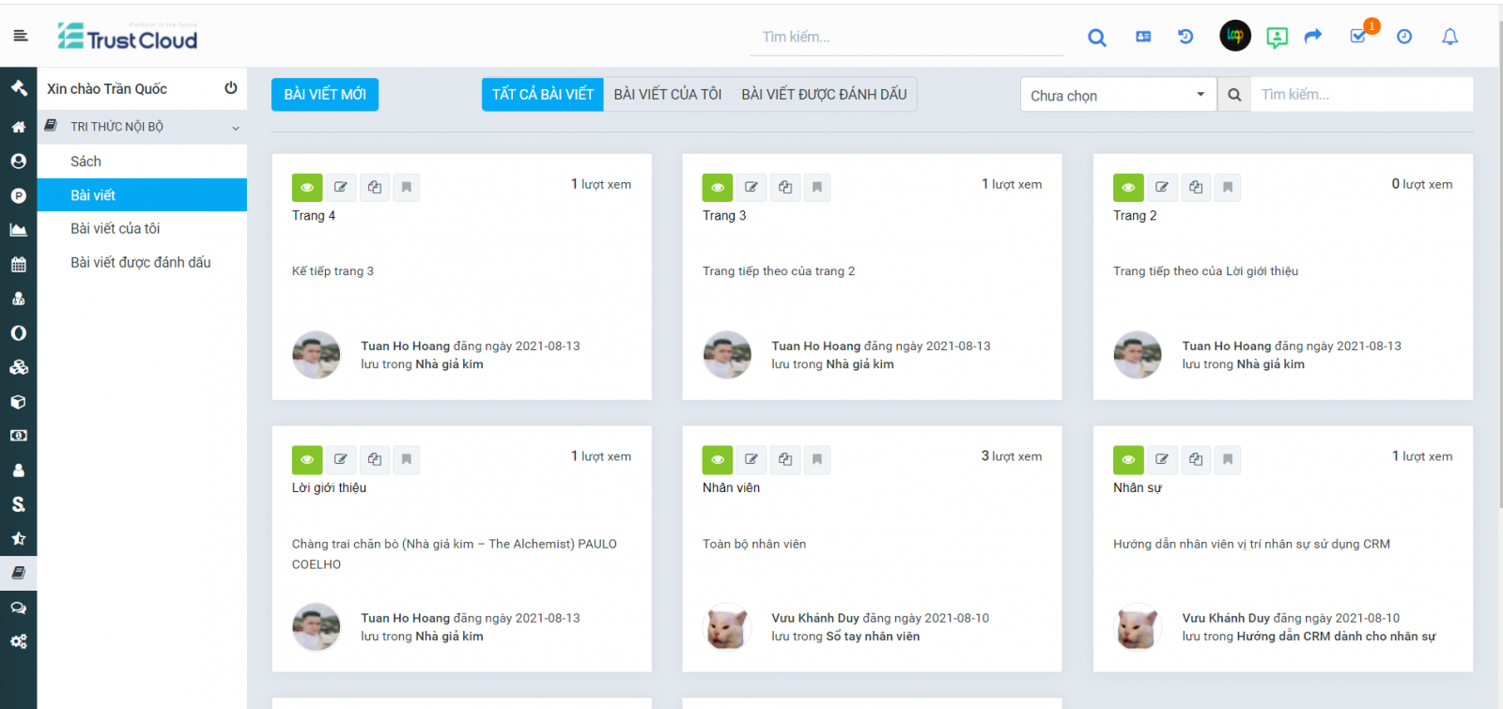Toggle visibility eye on Nhân viên article
The height and width of the screenshot is (709, 1503).
pyautogui.click(x=718, y=460)
